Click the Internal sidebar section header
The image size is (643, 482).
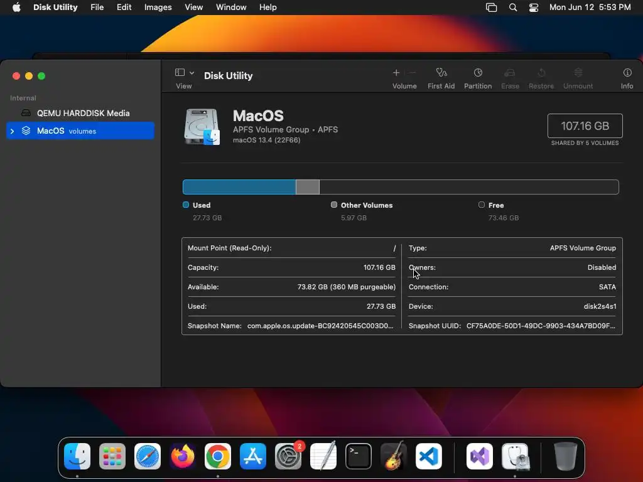pos(23,98)
